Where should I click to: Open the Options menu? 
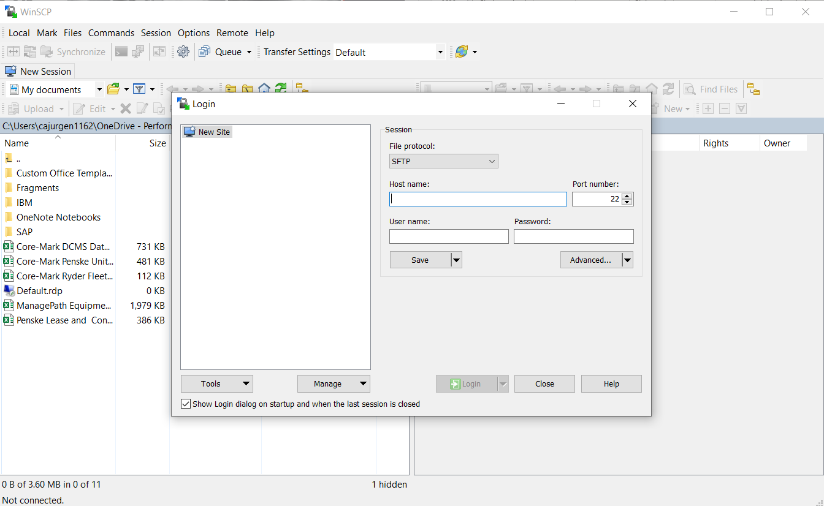194,33
